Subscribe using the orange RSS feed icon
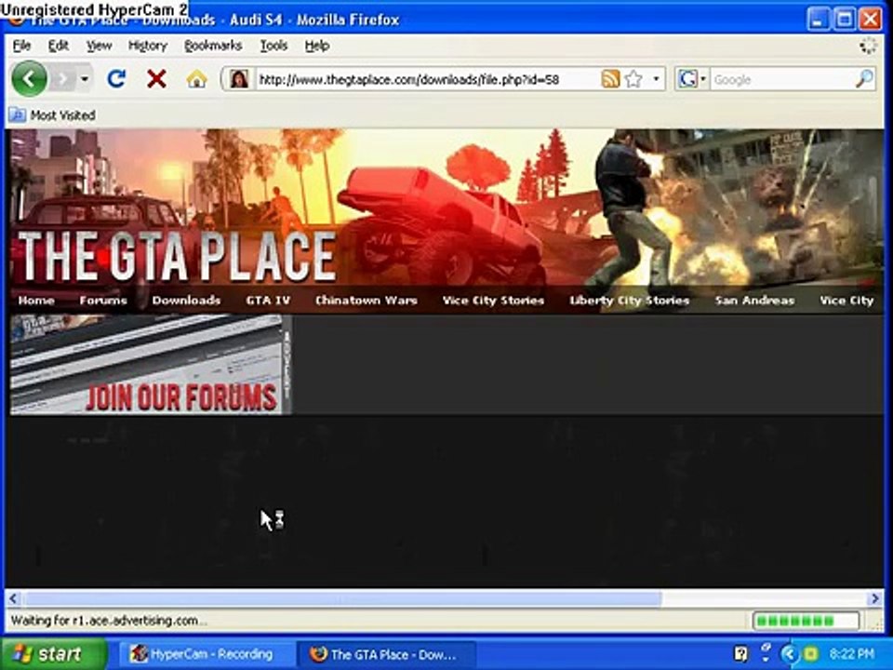Viewport: 893px width, 670px height. pos(610,78)
